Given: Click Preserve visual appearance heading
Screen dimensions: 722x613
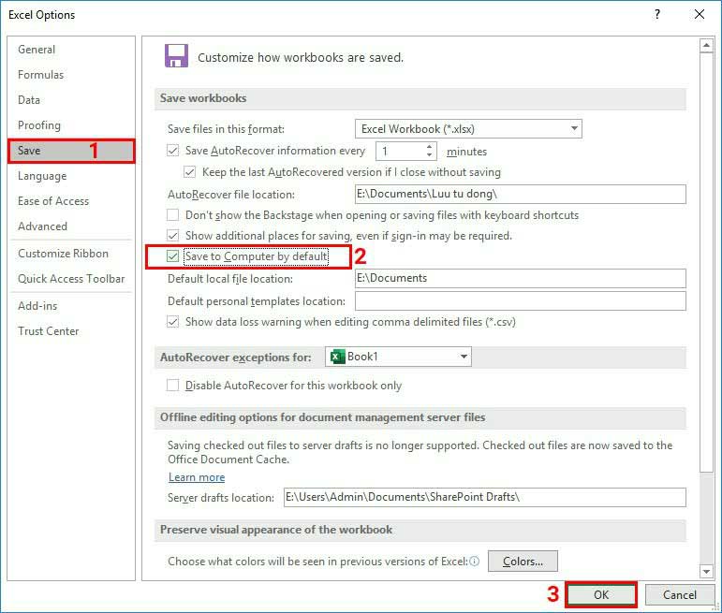Looking at the screenshot, I should (276, 530).
